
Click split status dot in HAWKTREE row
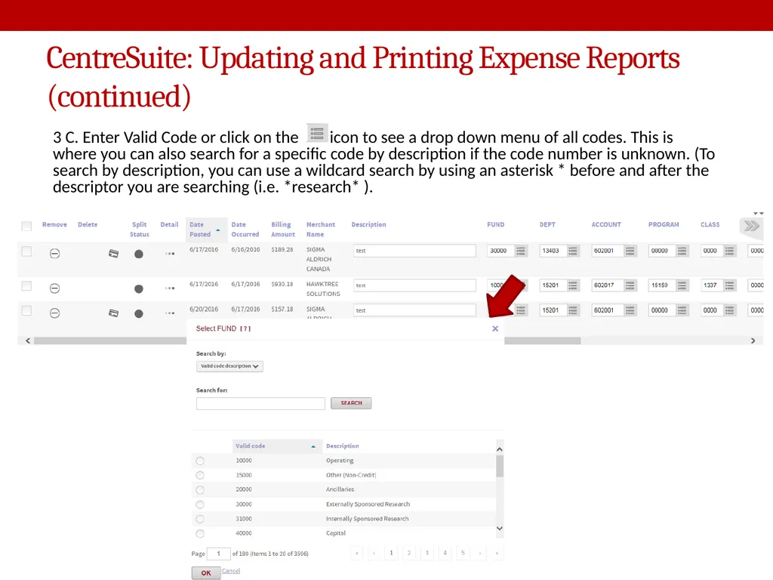point(139,289)
